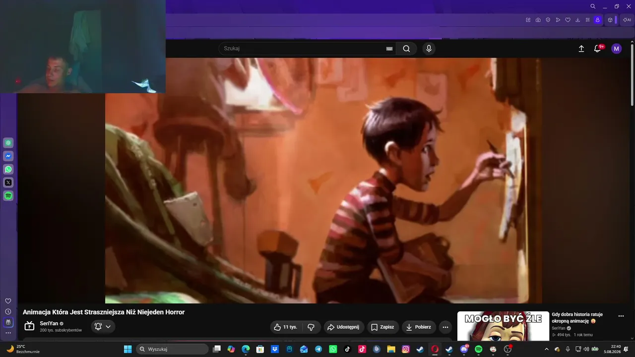The image size is (635, 357).
Task: Start voice search with microphone
Action: tap(429, 49)
